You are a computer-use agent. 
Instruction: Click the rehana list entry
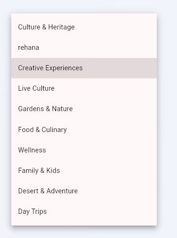point(84,48)
